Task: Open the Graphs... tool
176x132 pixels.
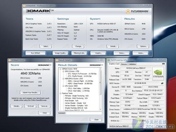Action: click(x=98, y=53)
